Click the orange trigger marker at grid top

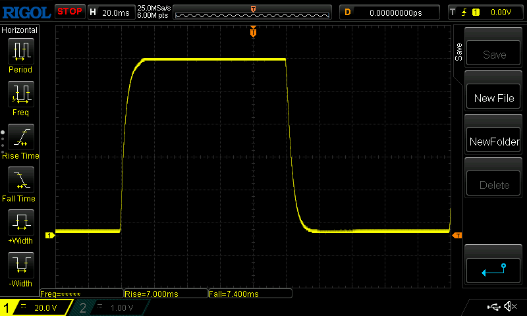253,32
